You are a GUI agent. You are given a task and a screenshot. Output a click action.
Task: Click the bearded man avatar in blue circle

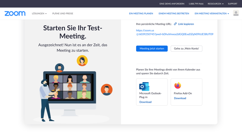(59, 68)
